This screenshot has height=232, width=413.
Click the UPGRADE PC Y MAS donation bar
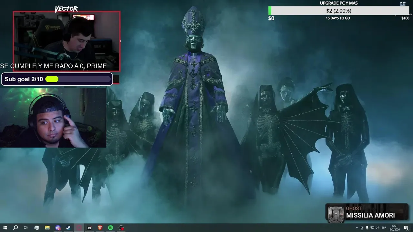click(x=339, y=11)
